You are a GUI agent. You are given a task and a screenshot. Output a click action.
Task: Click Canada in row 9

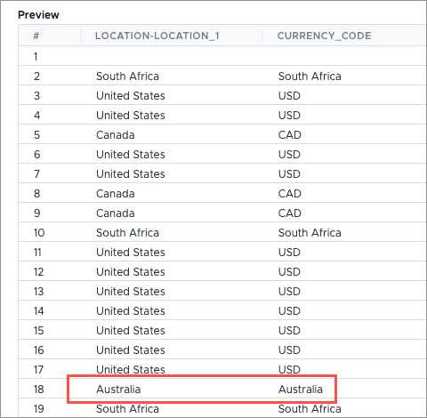tap(116, 213)
